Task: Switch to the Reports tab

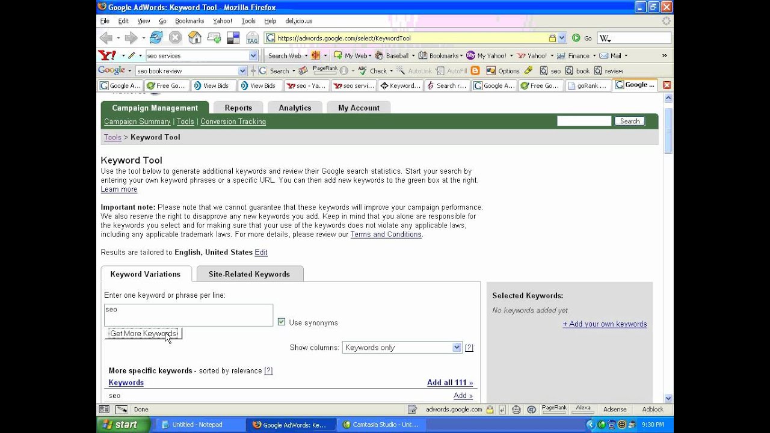Action: click(x=238, y=108)
